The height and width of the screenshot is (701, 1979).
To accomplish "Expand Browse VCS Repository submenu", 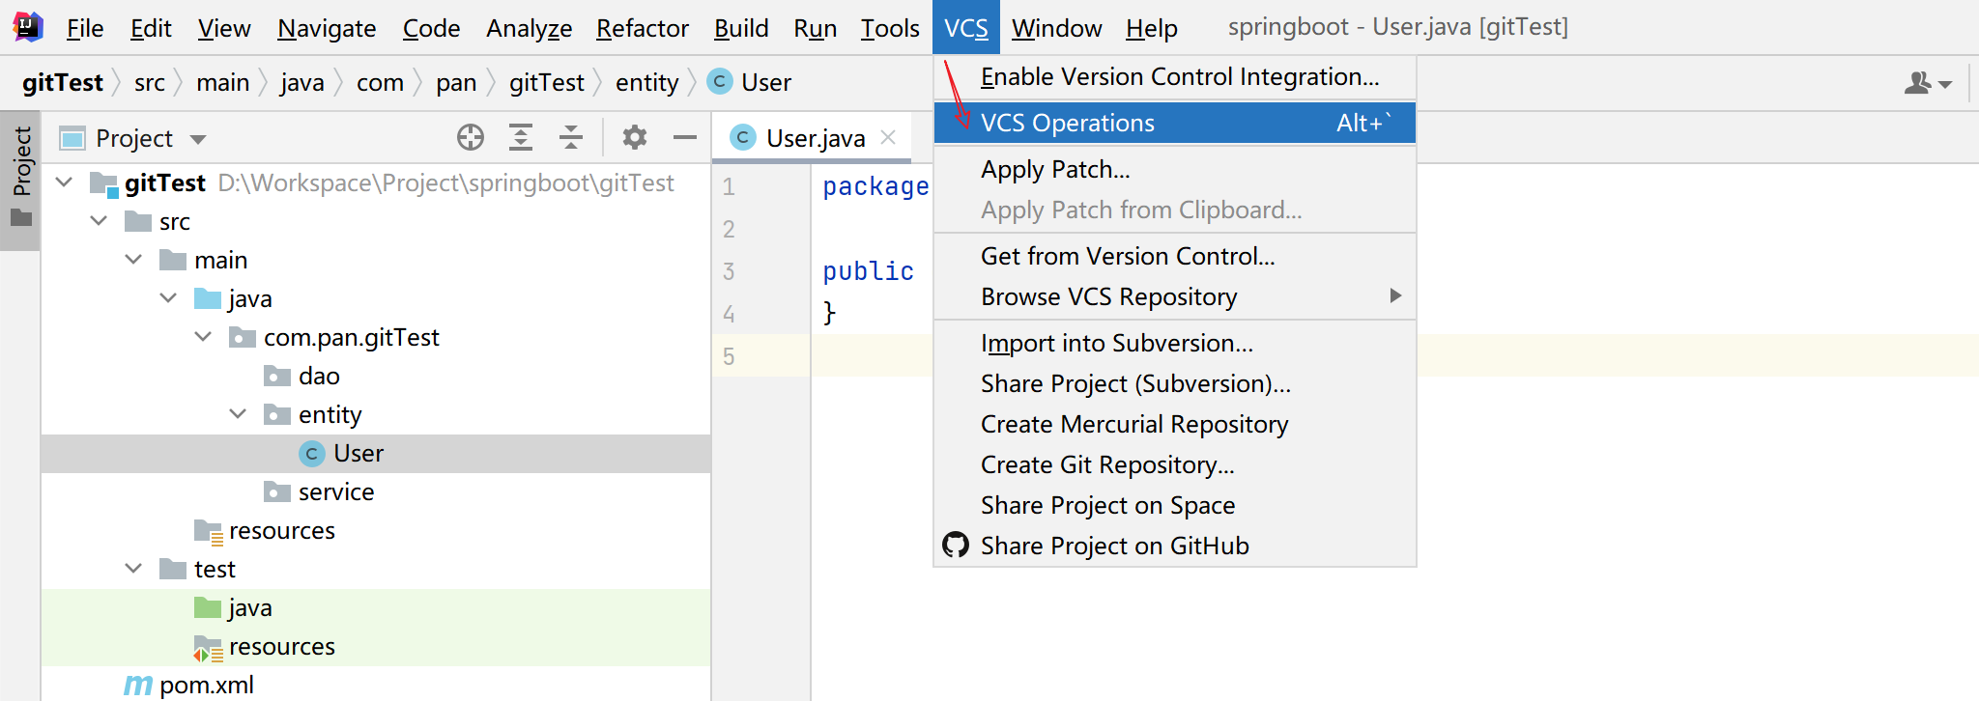I will pos(1394,296).
